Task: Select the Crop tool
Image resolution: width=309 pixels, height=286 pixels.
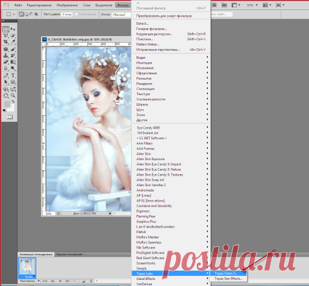Action: tap(6, 42)
